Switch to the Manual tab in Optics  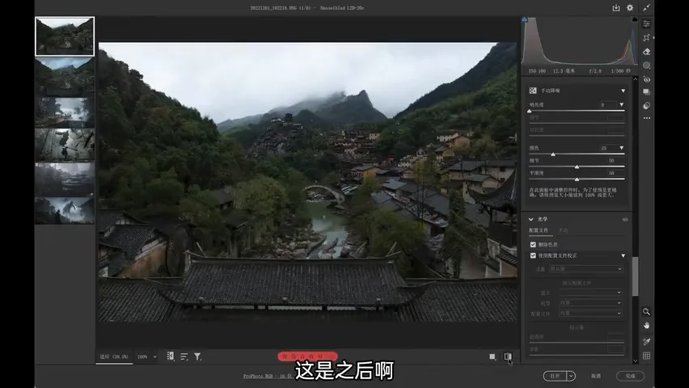coord(564,230)
